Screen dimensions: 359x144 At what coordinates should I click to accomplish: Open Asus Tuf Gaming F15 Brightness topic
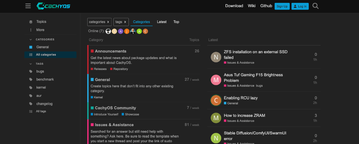click(x=253, y=78)
